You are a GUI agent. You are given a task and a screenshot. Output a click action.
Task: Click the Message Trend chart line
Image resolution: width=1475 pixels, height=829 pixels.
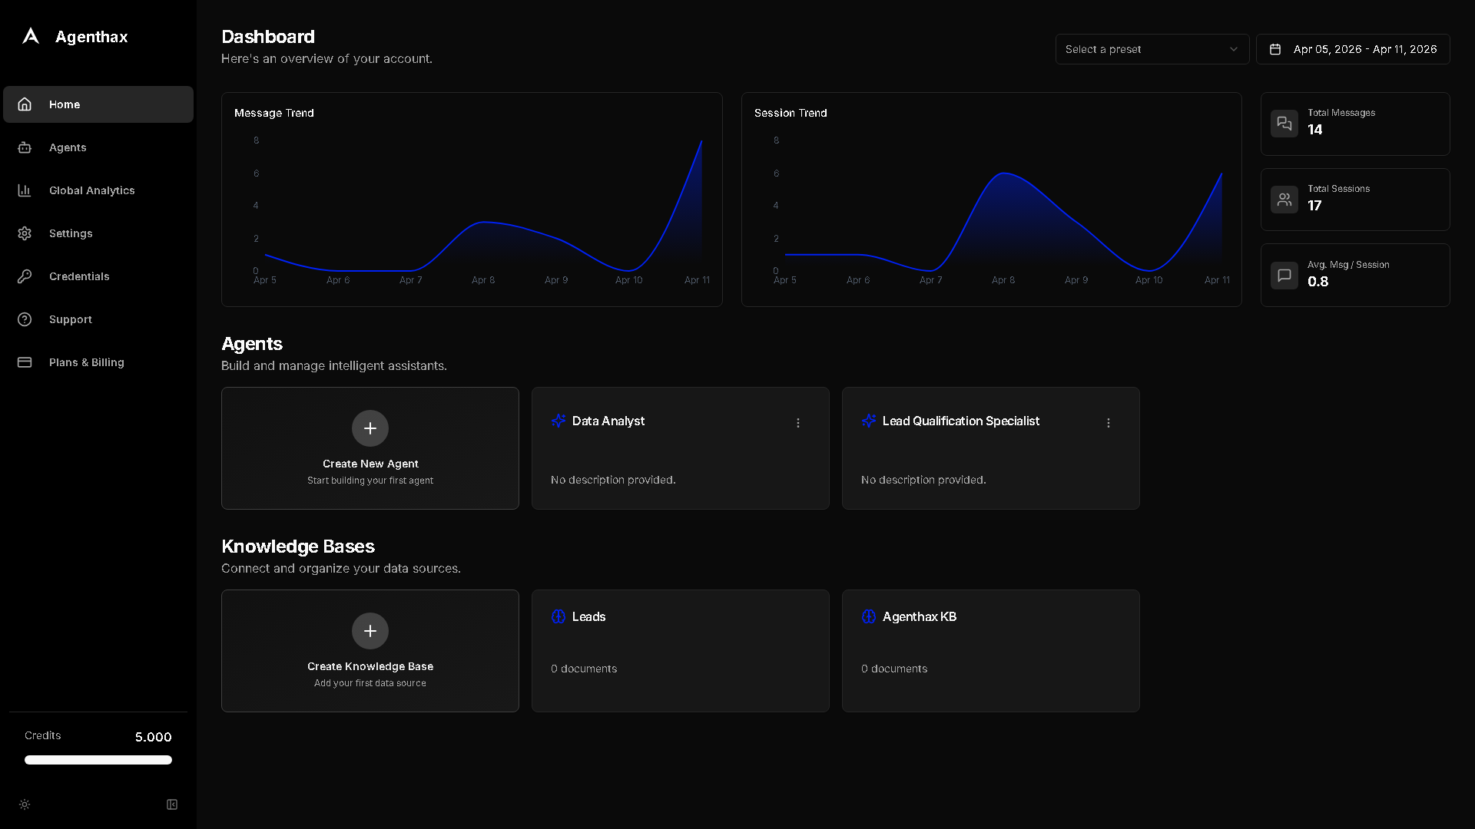pos(483,223)
